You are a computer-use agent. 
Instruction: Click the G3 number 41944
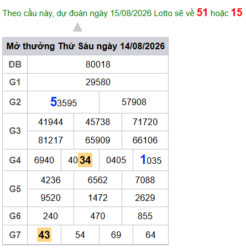tap(50, 122)
